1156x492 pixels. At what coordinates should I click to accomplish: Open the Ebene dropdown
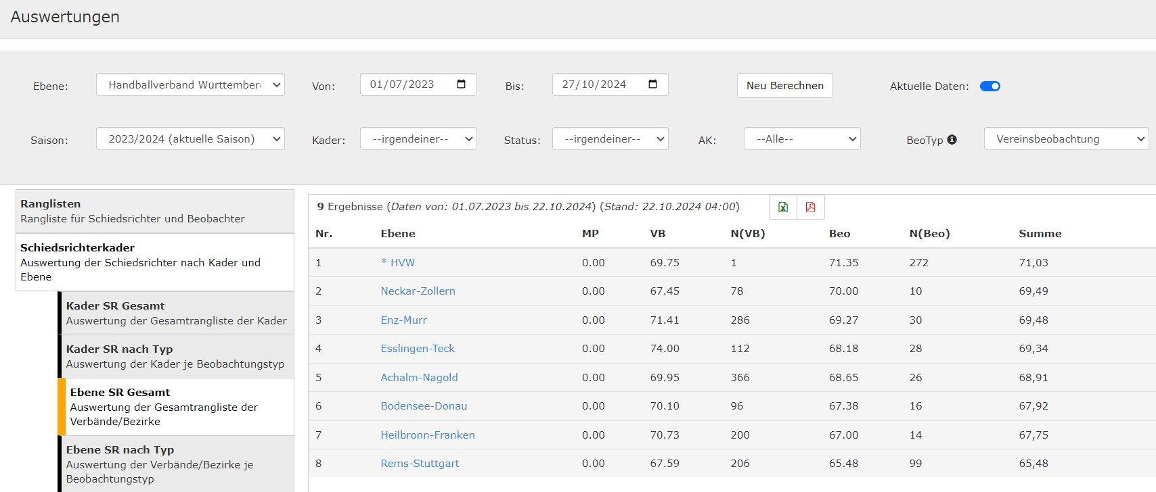pyautogui.click(x=190, y=85)
